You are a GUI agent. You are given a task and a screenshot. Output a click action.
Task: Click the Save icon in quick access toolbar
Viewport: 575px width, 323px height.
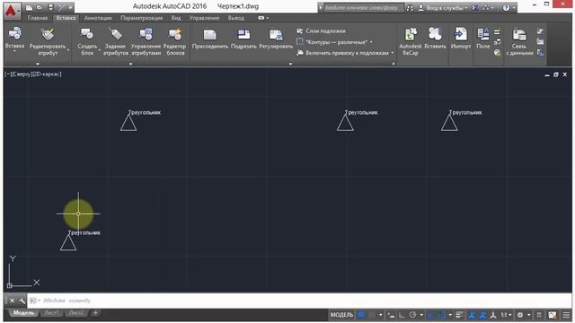tap(50, 7)
